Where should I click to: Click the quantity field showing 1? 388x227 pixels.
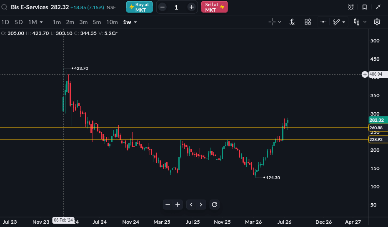coord(176,7)
